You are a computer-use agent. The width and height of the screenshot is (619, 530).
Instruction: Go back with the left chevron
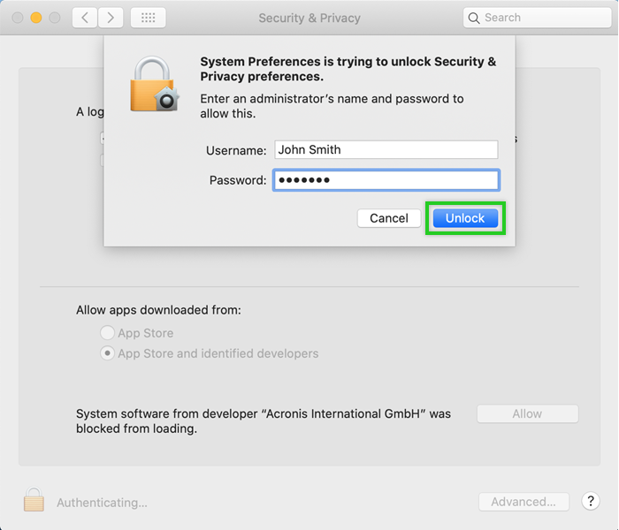pyautogui.click(x=85, y=18)
